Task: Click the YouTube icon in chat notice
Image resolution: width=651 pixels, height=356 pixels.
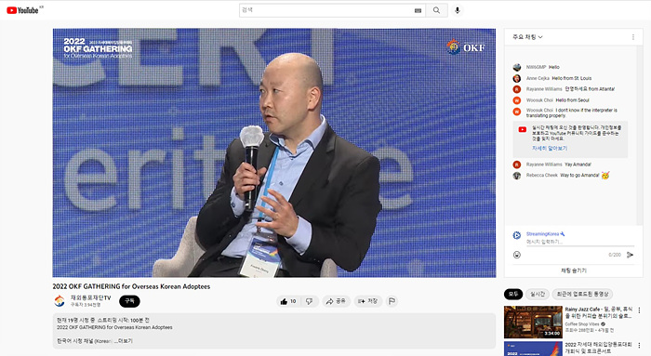Action: coord(523,130)
